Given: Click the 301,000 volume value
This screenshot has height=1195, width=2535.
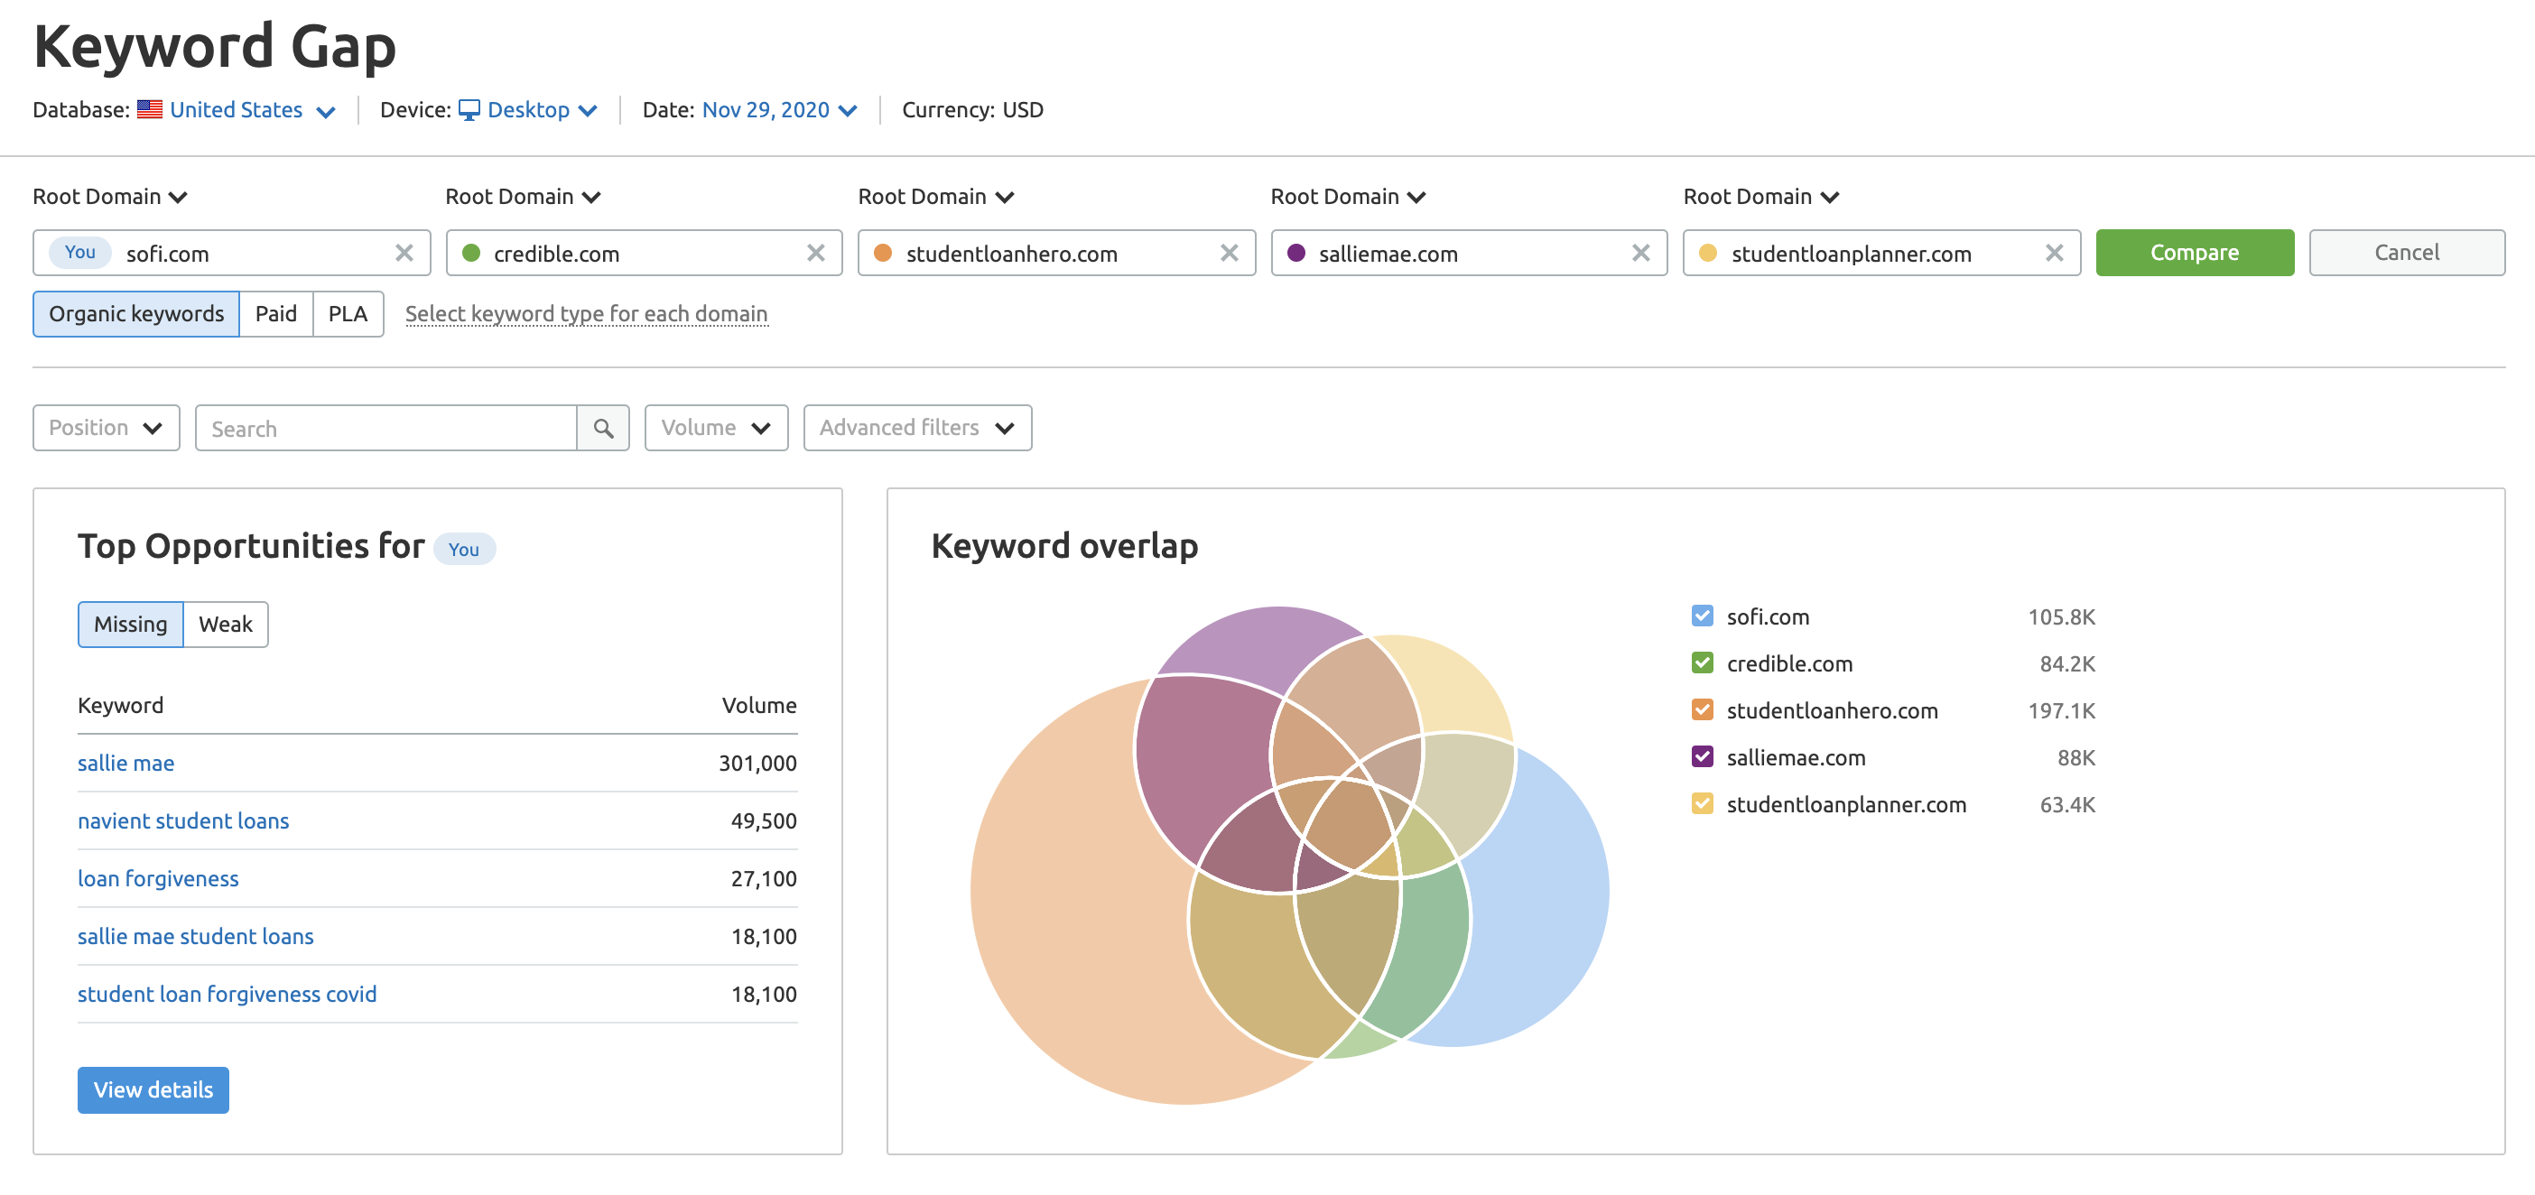Looking at the screenshot, I should pyautogui.click(x=757, y=764).
